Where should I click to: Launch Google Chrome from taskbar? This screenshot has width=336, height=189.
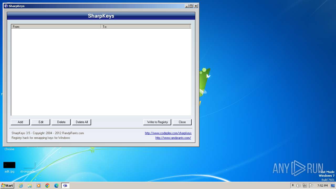tap(48, 186)
